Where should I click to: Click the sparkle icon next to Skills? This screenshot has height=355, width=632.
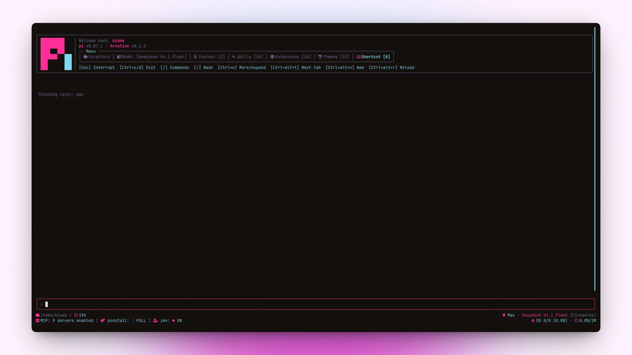click(234, 57)
